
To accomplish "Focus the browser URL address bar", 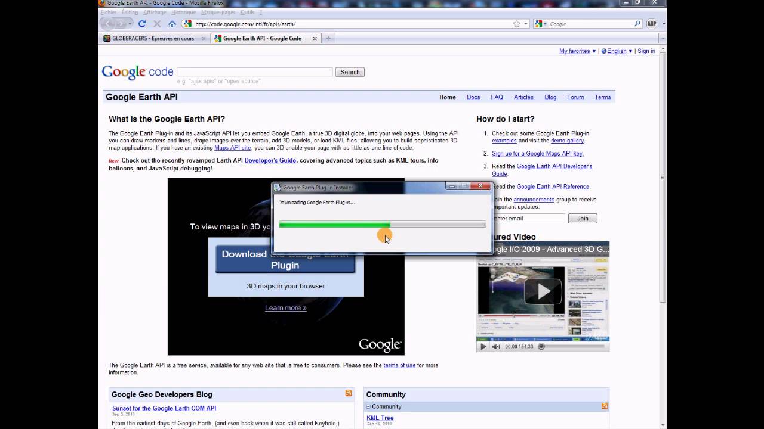I will [x=352, y=24].
